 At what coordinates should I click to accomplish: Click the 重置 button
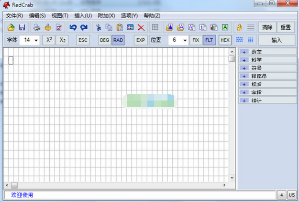(286, 27)
